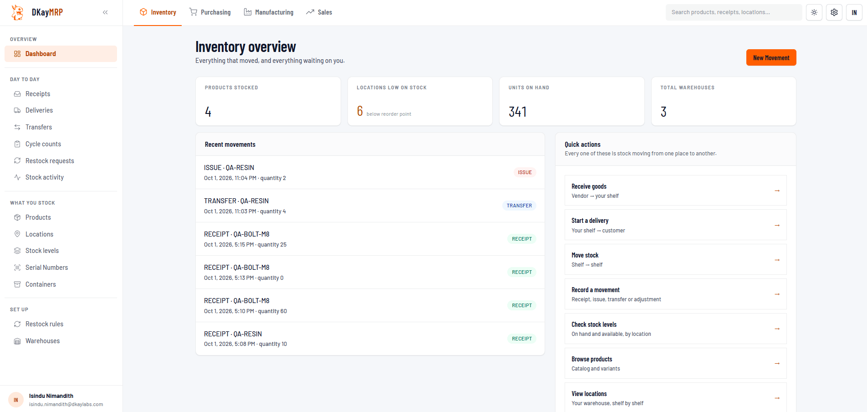Open settings via the gear icon
The width and height of the screenshot is (867, 412).
point(834,12)
